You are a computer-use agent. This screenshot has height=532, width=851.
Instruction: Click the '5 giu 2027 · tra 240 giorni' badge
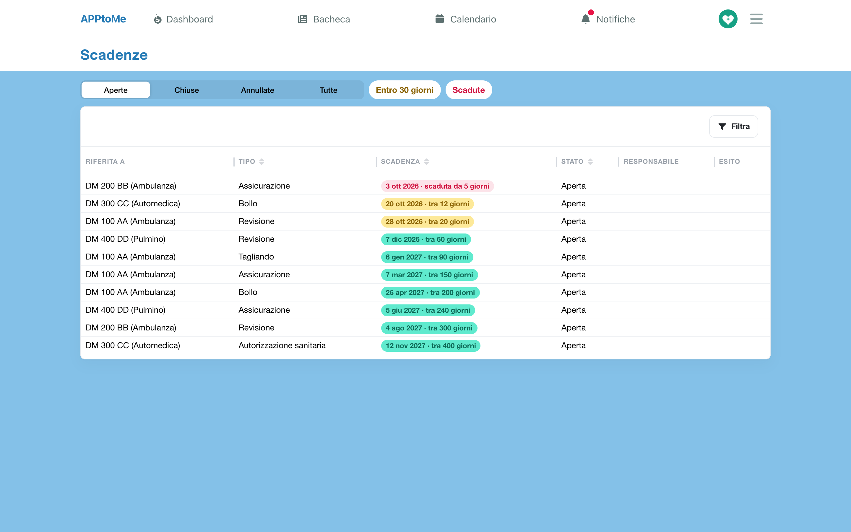428,310
